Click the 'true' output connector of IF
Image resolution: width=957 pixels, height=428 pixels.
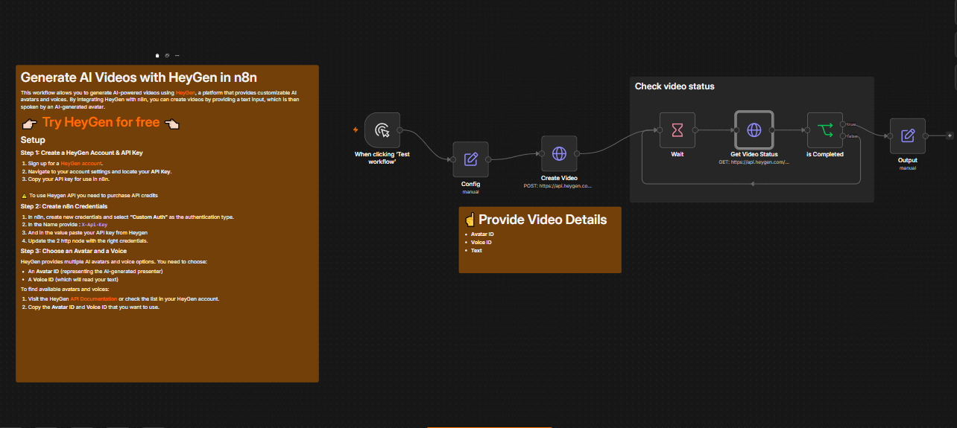click(x=843, y=124)
